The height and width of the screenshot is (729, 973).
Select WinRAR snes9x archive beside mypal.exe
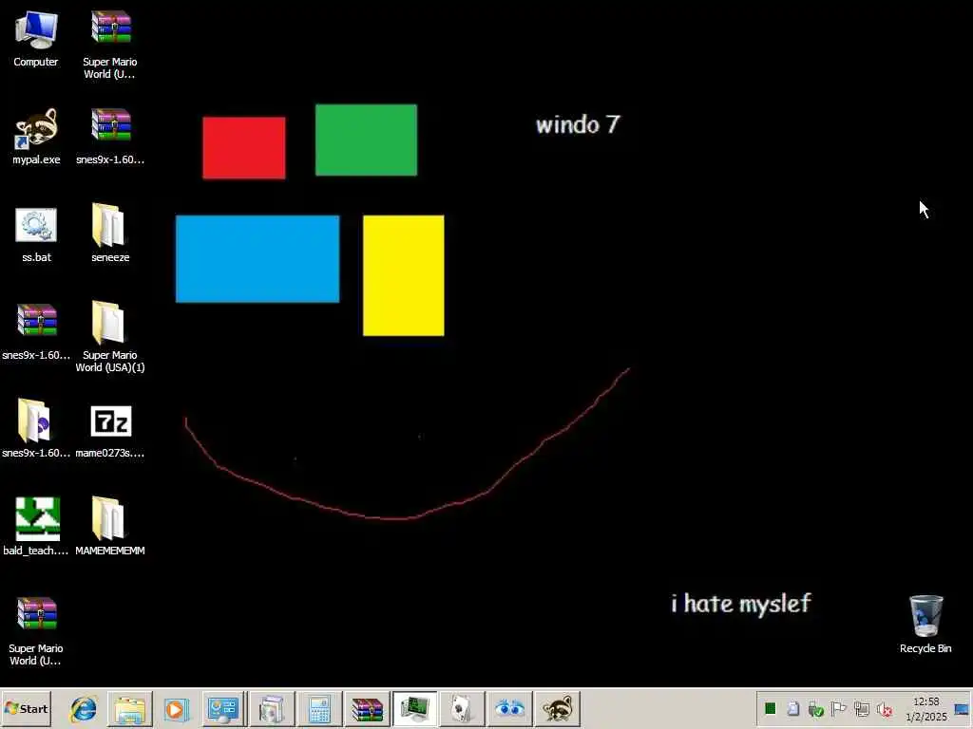[x=110, y=137]
